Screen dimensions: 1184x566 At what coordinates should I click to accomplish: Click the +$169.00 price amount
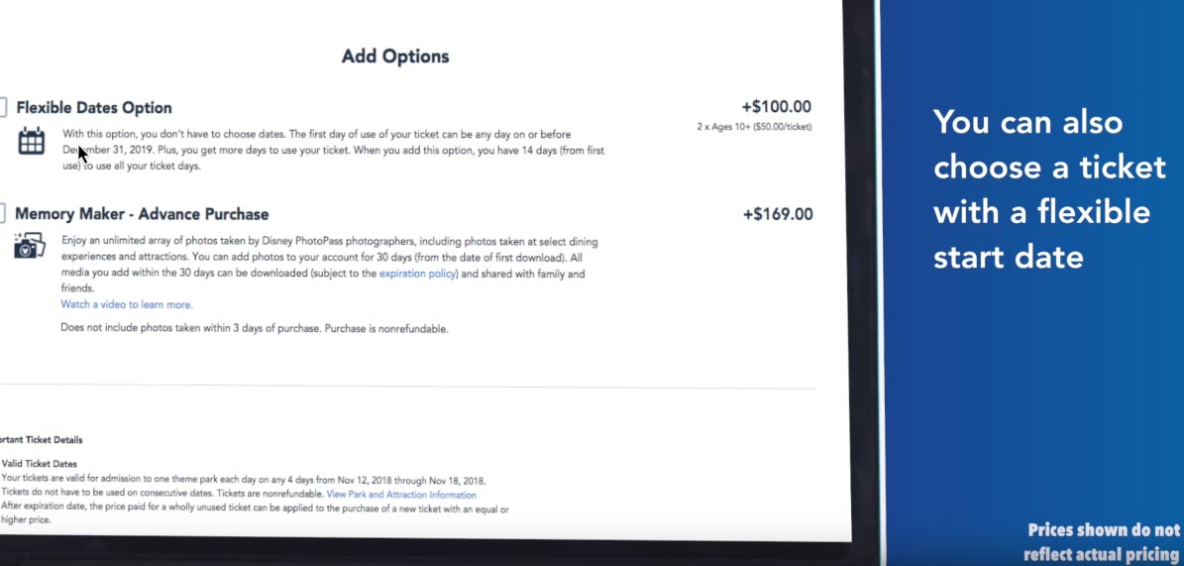tap(778, 215)
